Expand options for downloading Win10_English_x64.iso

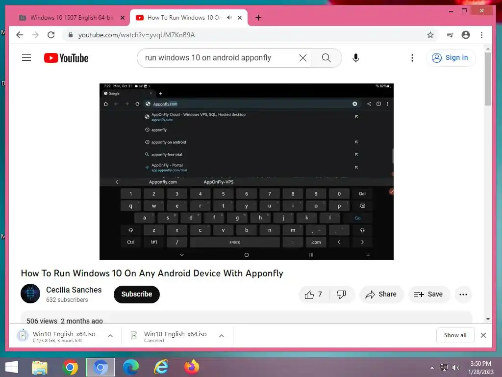tap(110, 336)
